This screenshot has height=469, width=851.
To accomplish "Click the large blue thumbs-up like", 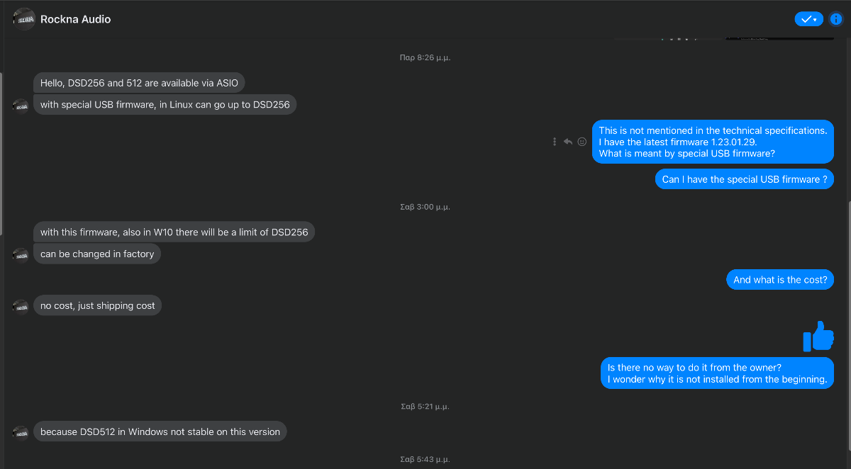I will click(x=818, y=337).
